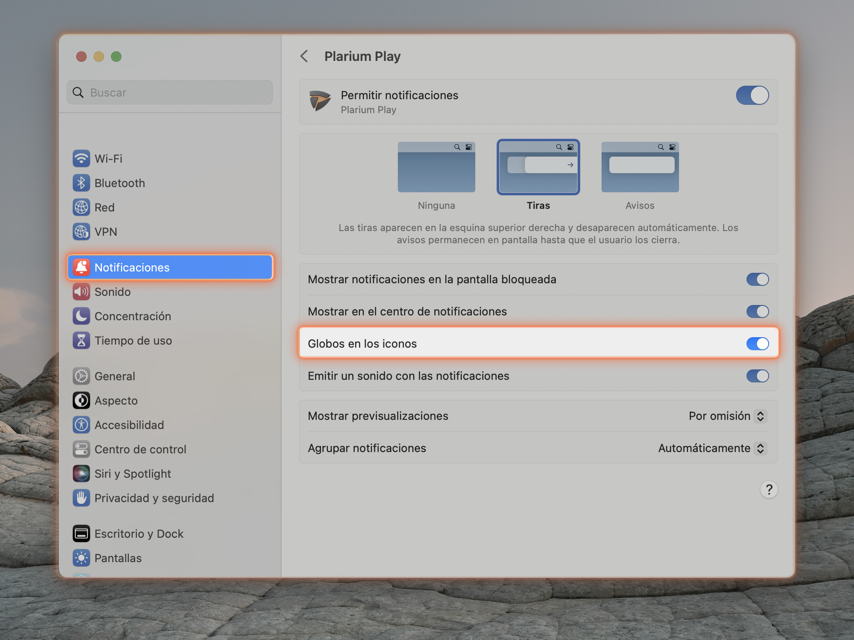This screenshot has width=854, height=640.
Task: Toggle Permitir notificaciones switch
Action: (752, 95)
